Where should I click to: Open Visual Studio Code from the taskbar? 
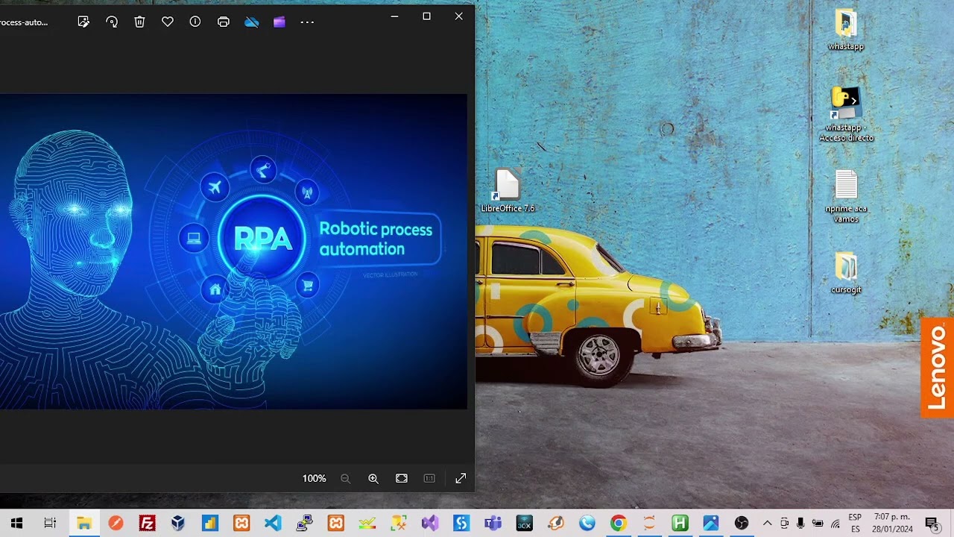coord(273,523)
